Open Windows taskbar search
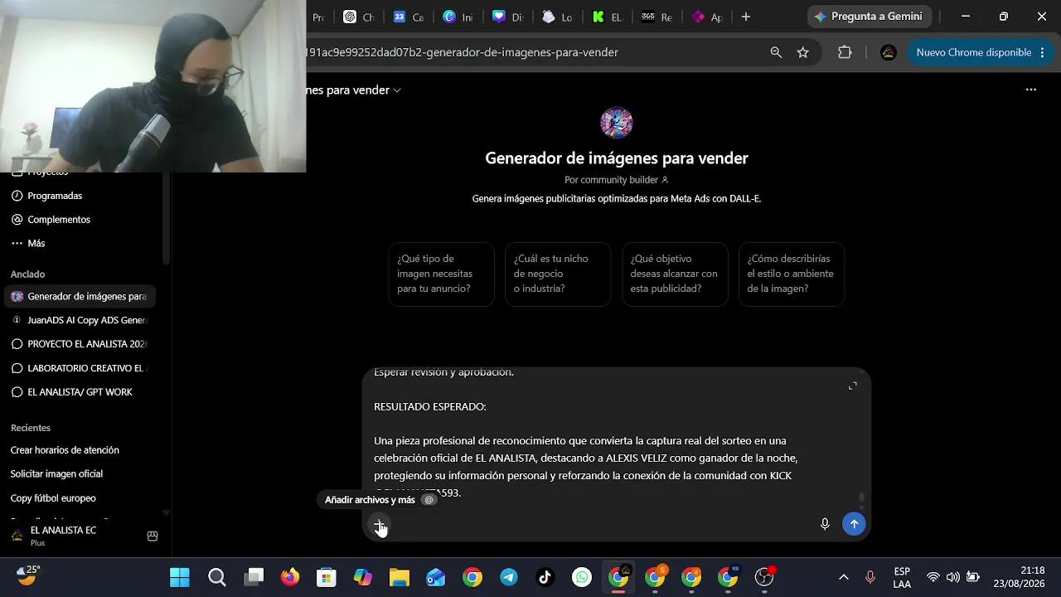The width and height of the screenshot is (1061, 597). coord(217,577)
